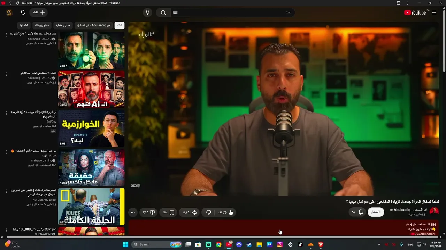Open options for the 31:58 AI video
446x250 pixels.
coord(6,74)
